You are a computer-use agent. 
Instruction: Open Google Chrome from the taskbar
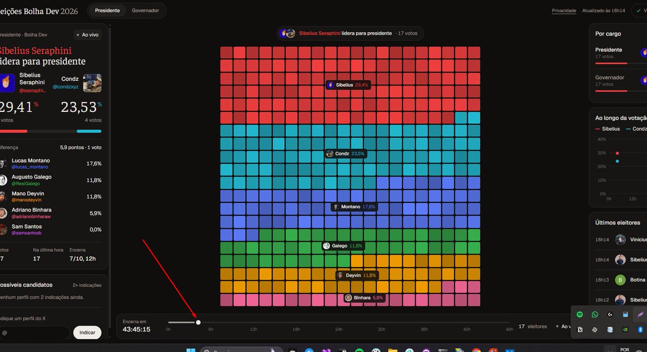click(x=476, y=351)
